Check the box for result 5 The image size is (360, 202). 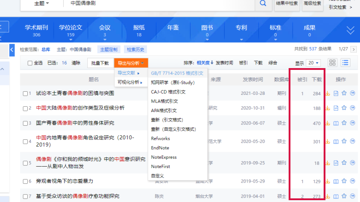tap(25, 163)
